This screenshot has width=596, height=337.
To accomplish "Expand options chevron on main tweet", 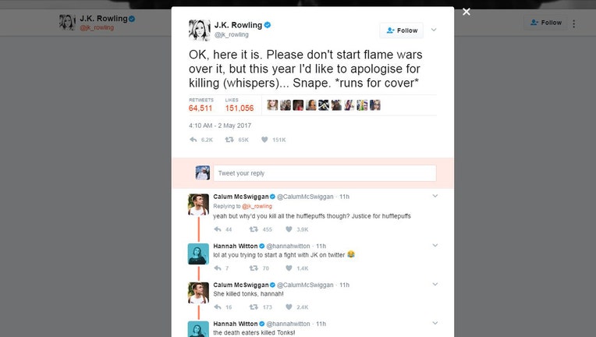I will pyautogui.click(x=435, y=30).
